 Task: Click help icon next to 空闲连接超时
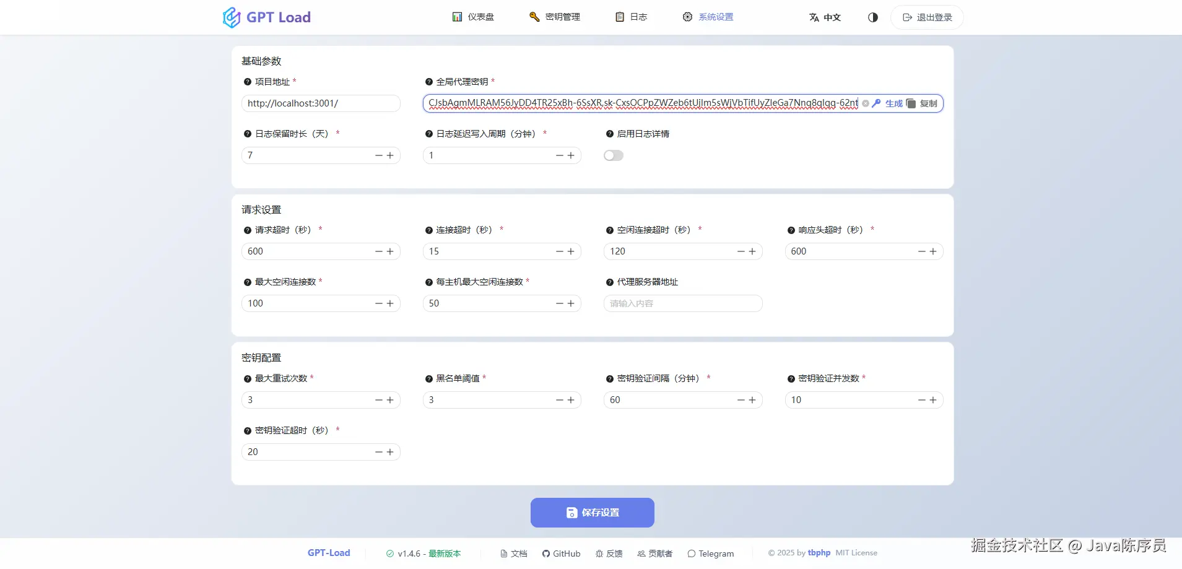click(x=610, y=230)
